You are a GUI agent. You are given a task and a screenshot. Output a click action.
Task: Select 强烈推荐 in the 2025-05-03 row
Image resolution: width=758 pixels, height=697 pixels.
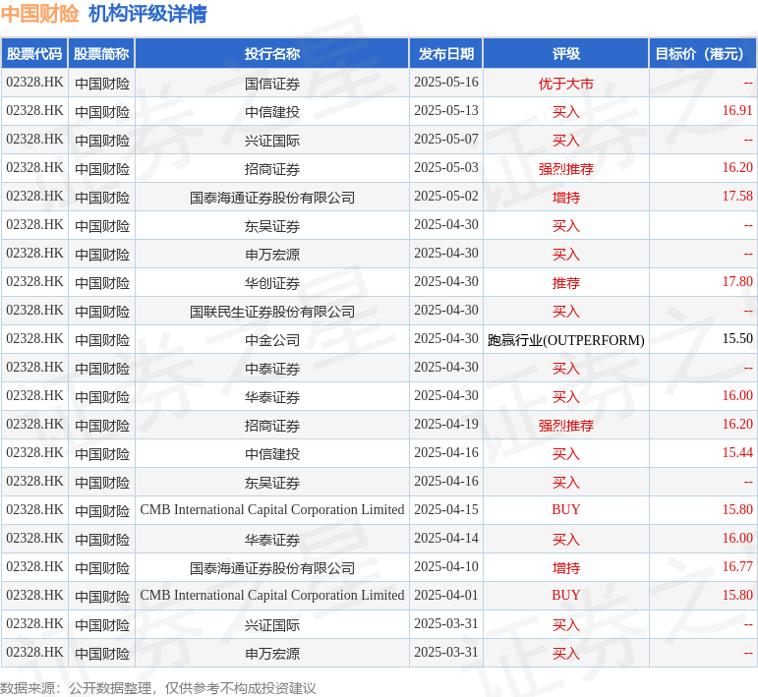coord(566,169)
